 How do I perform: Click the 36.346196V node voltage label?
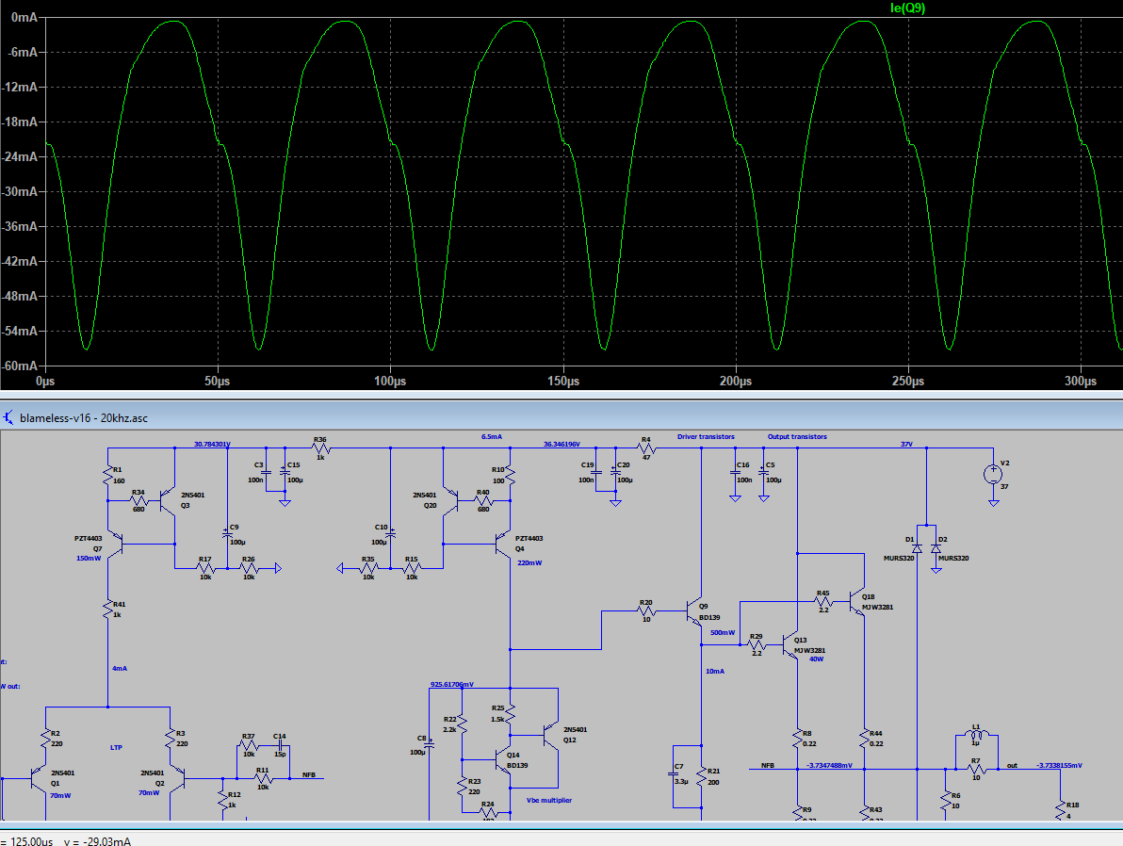point(561,444)
